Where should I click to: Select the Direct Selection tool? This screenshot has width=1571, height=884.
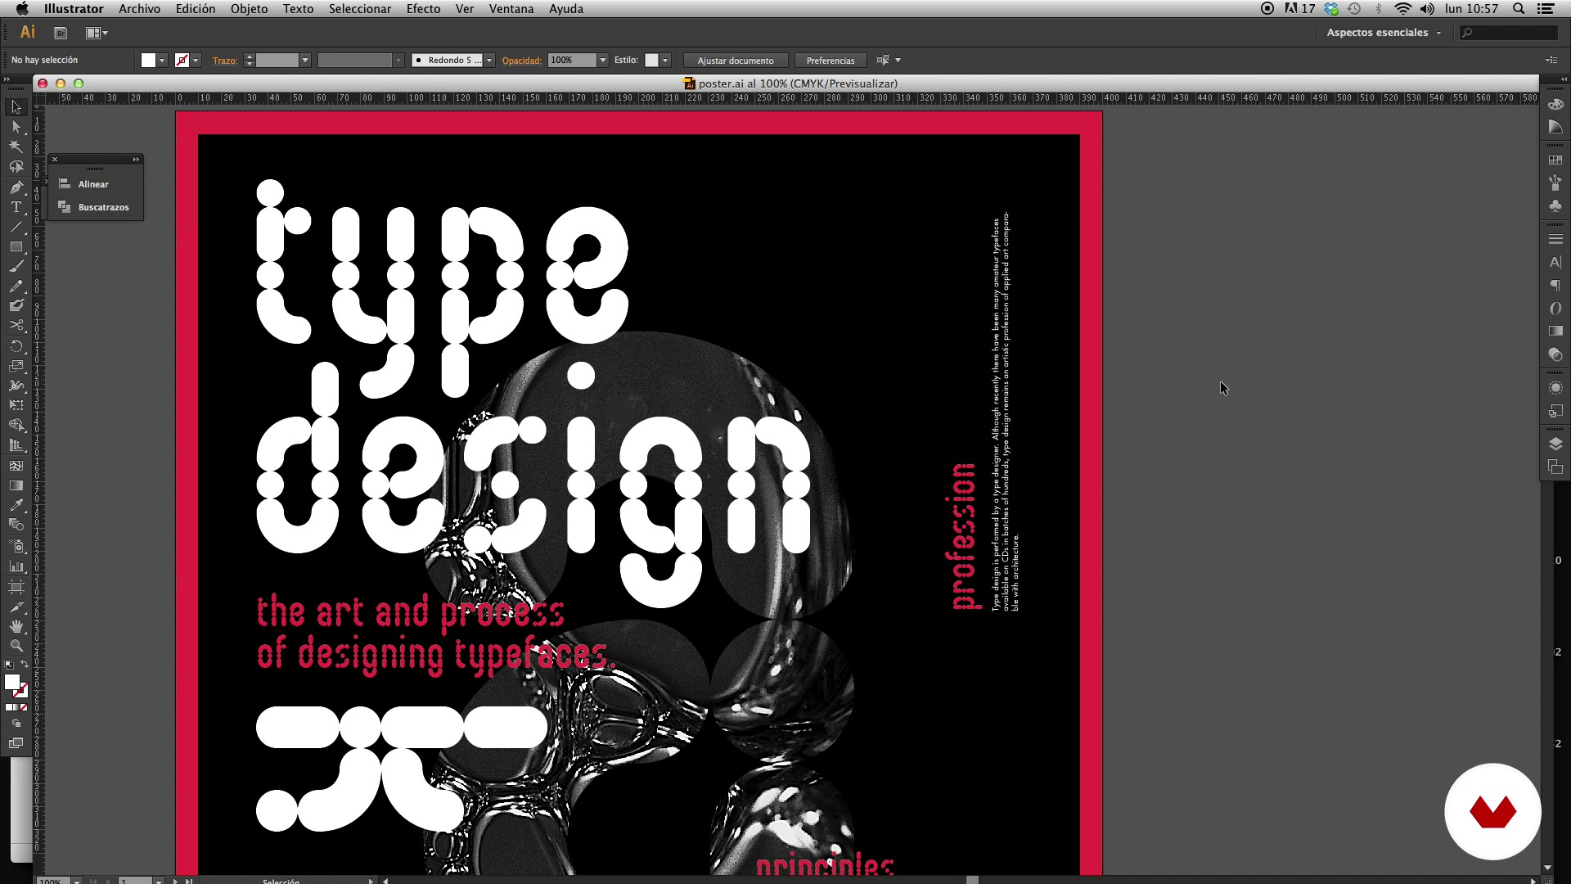(x=16, y=127)
